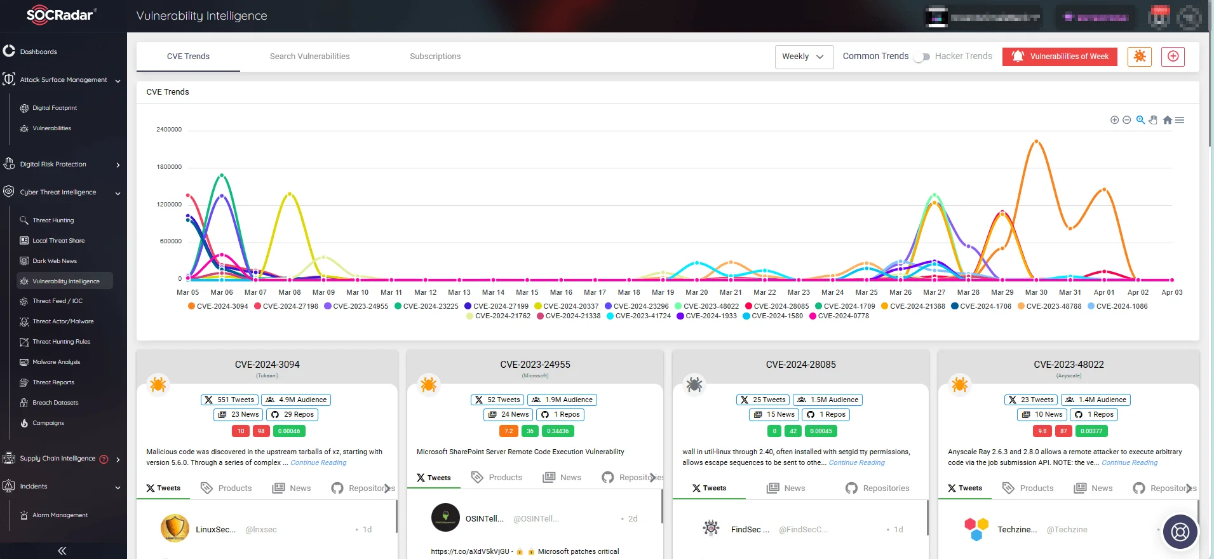Toggle CVE-2024-27199 legend series
Viewport: 1214px width, 559px height.
point(496,306)
